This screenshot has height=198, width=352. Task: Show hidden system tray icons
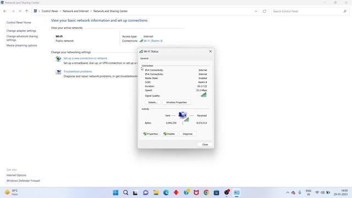288,193
